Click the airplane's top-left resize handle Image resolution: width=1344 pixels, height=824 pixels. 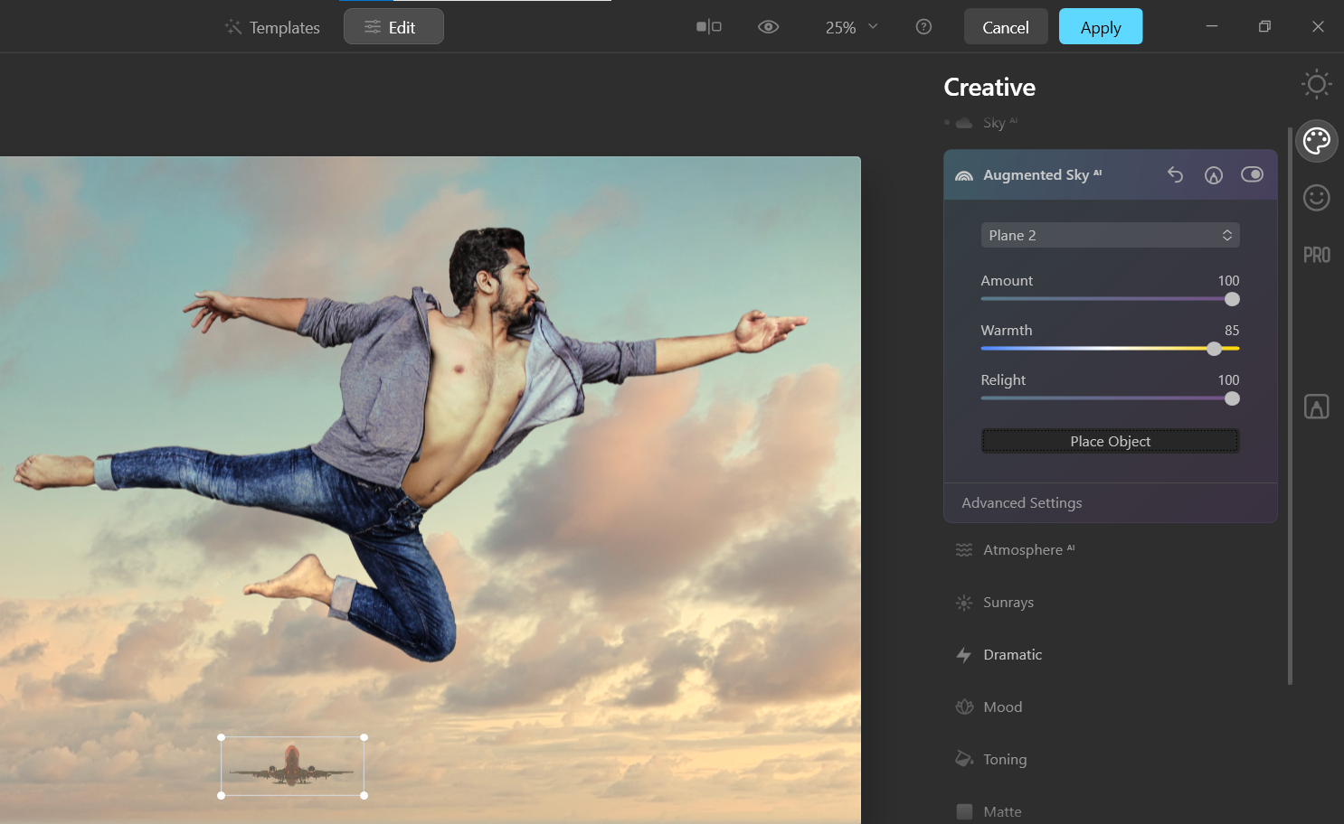(x=222, y=737)
